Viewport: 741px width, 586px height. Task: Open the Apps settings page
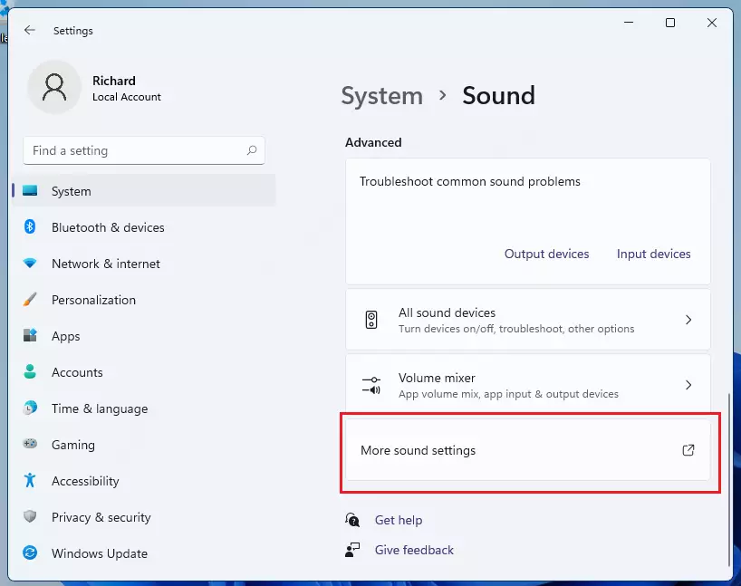coord(144,336)
